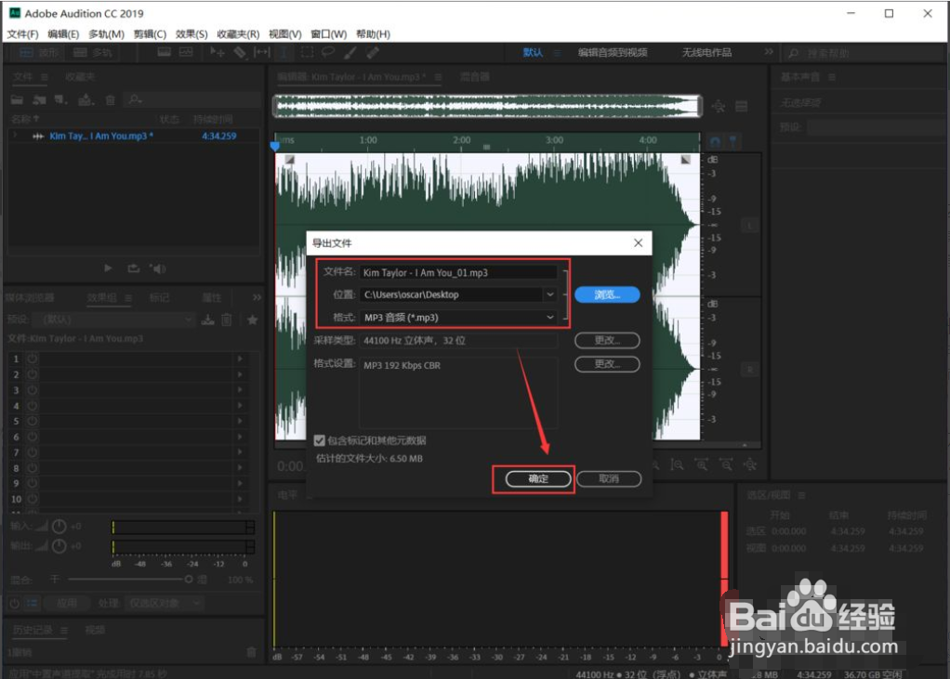Viewport: 950px width, 679px height.
Task: Click Open File folder icon in Files panel
Action: coord(18,100)
